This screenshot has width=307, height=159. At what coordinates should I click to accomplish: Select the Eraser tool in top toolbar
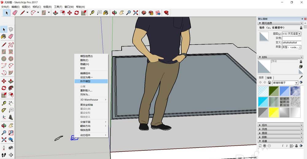coord(15,13)
